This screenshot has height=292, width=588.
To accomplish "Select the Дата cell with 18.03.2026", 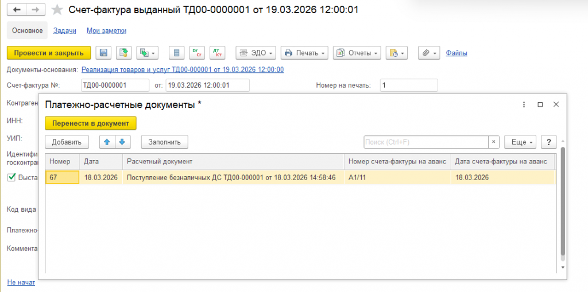I will (101, 177).
